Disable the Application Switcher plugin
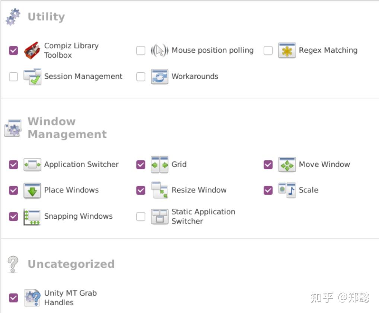 tap(13, 164)
